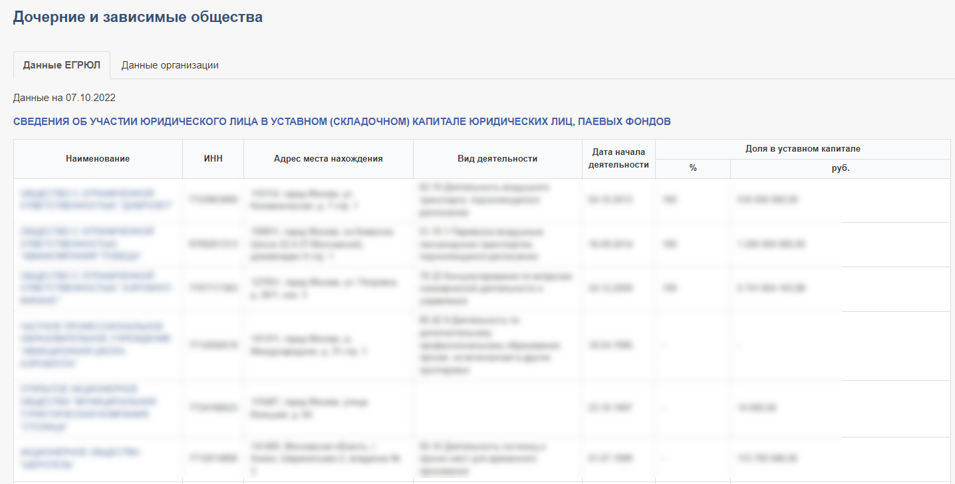Image resolution: width=955 pixels, height=484 pixels.
Task: Open the last visible company link
Action: click(x=80, y=458)
